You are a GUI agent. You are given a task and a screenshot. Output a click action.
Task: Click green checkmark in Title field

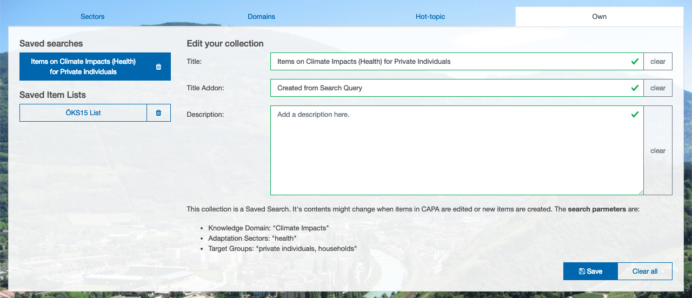pos(635,62)
